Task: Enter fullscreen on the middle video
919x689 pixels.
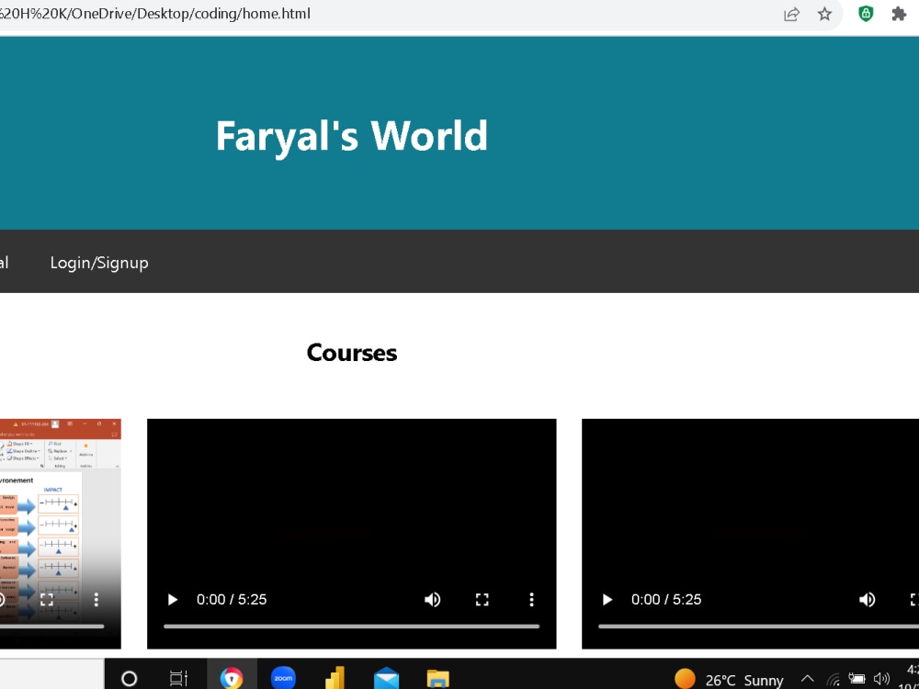Action: click(x=482, y=599)
